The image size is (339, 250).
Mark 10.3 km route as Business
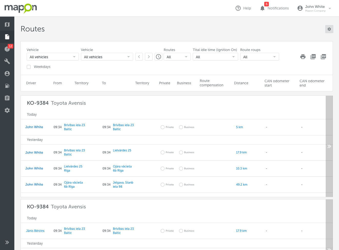tap(181, 169)
